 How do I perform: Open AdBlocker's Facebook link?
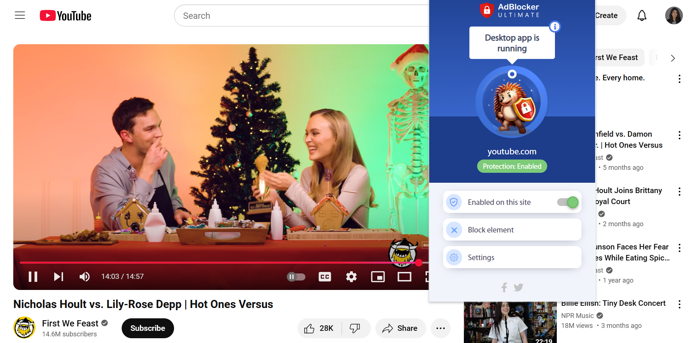[x=504, y=287]
